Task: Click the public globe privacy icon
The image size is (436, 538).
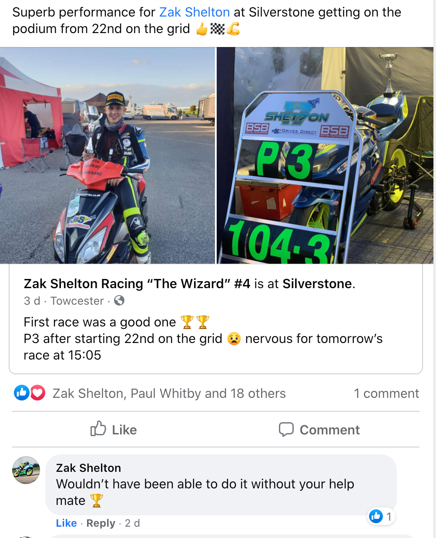Action: coord(119,300)
